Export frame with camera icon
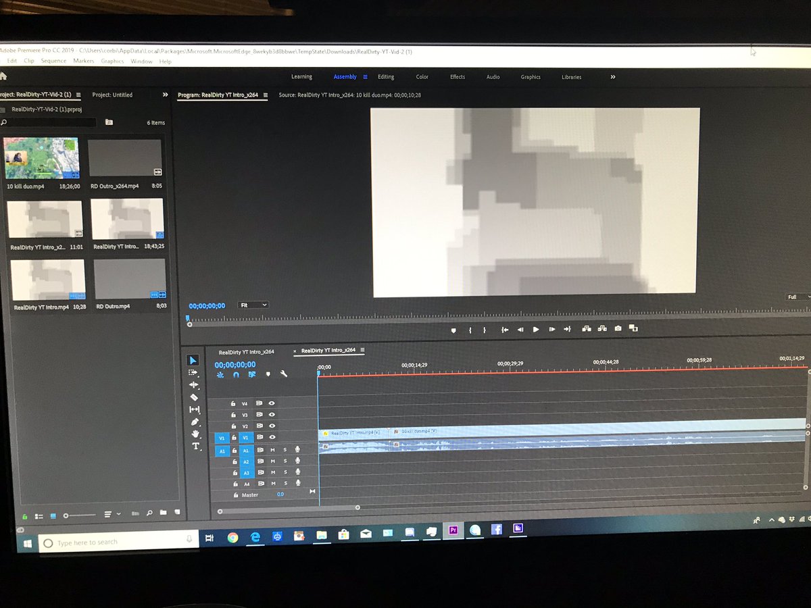 (x=618, y=328)
